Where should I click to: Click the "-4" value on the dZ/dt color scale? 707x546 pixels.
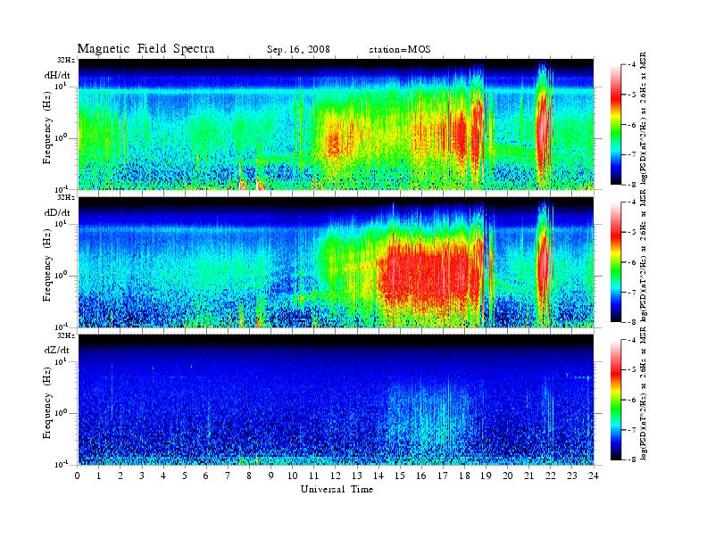point(632,340)
